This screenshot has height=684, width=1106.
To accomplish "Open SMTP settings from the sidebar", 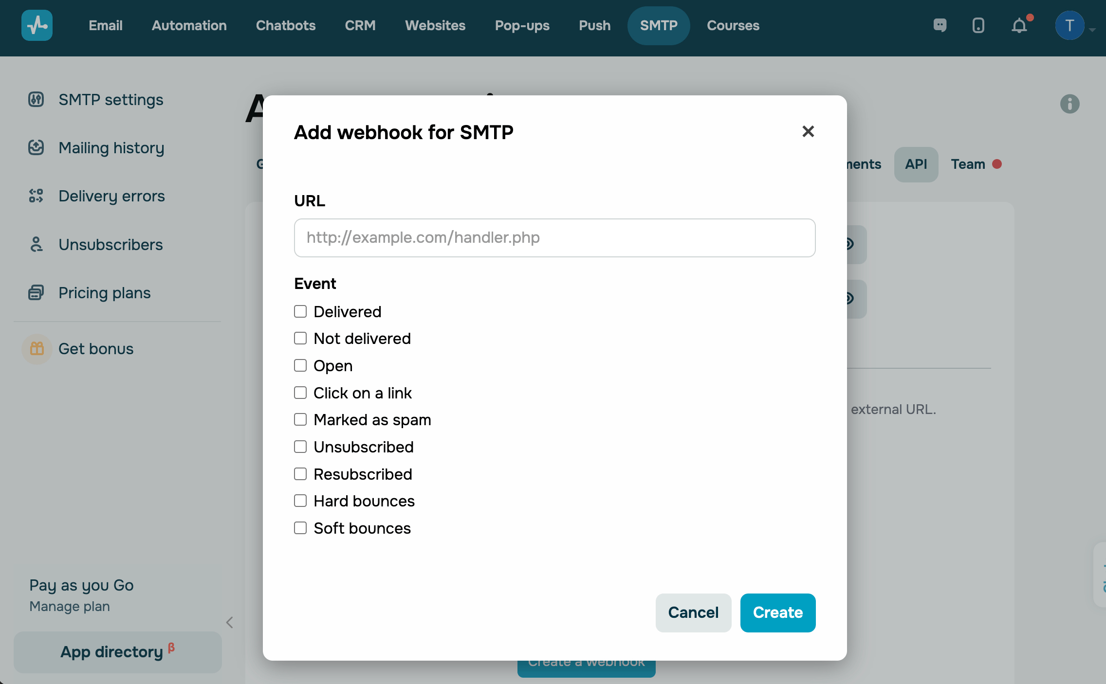I will [x=111, y=100].
